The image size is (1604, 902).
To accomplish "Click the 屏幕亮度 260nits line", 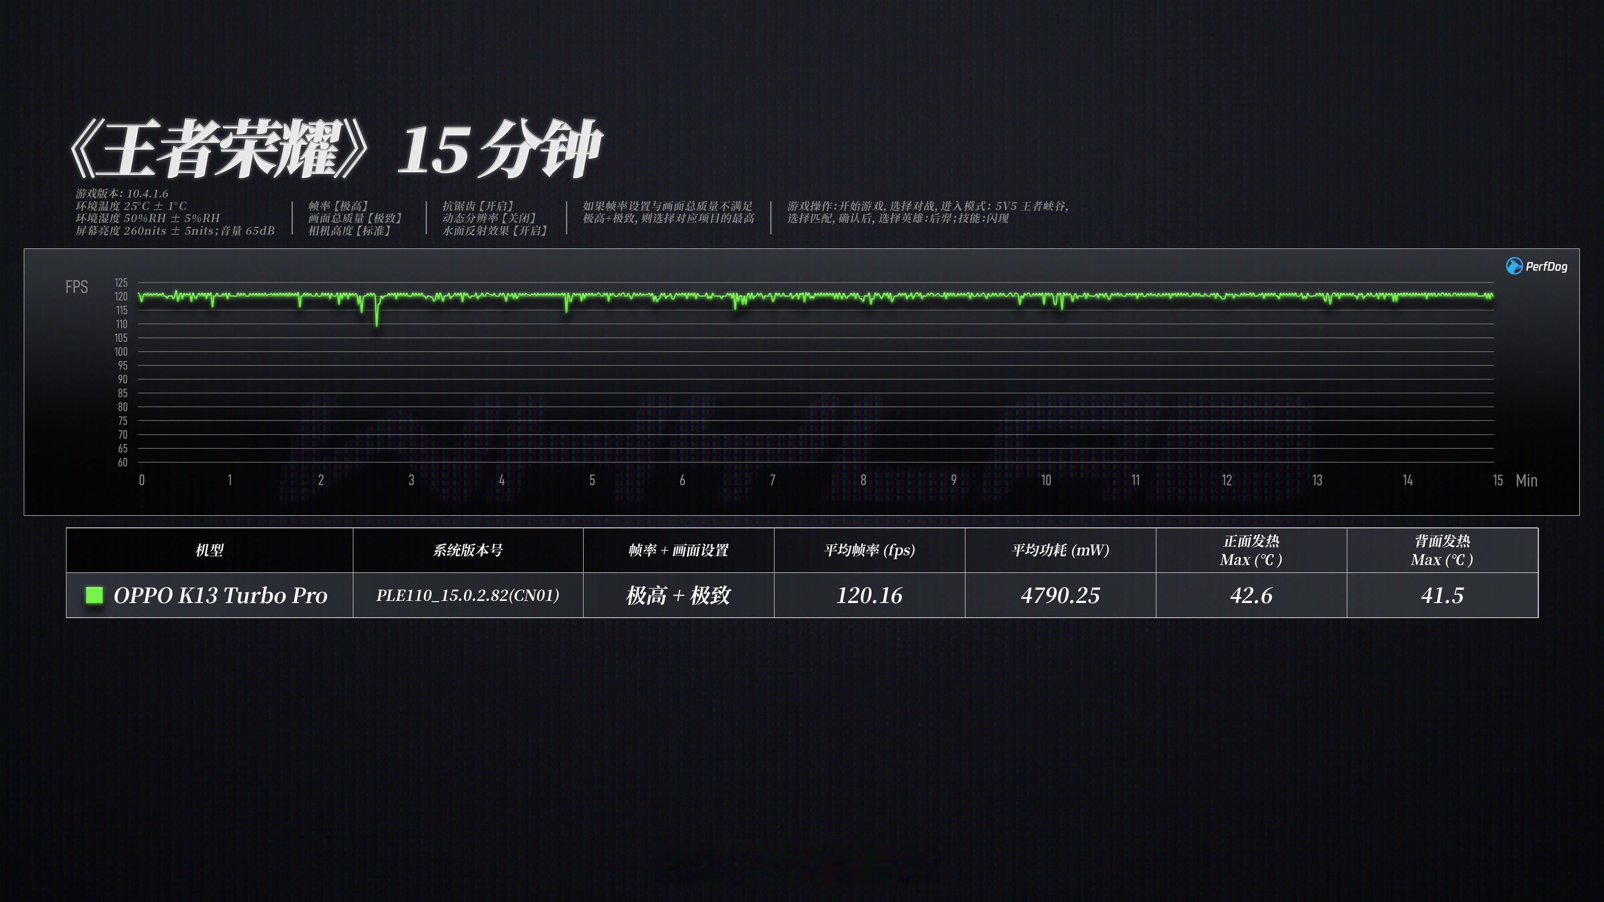I will coord(175,231).
